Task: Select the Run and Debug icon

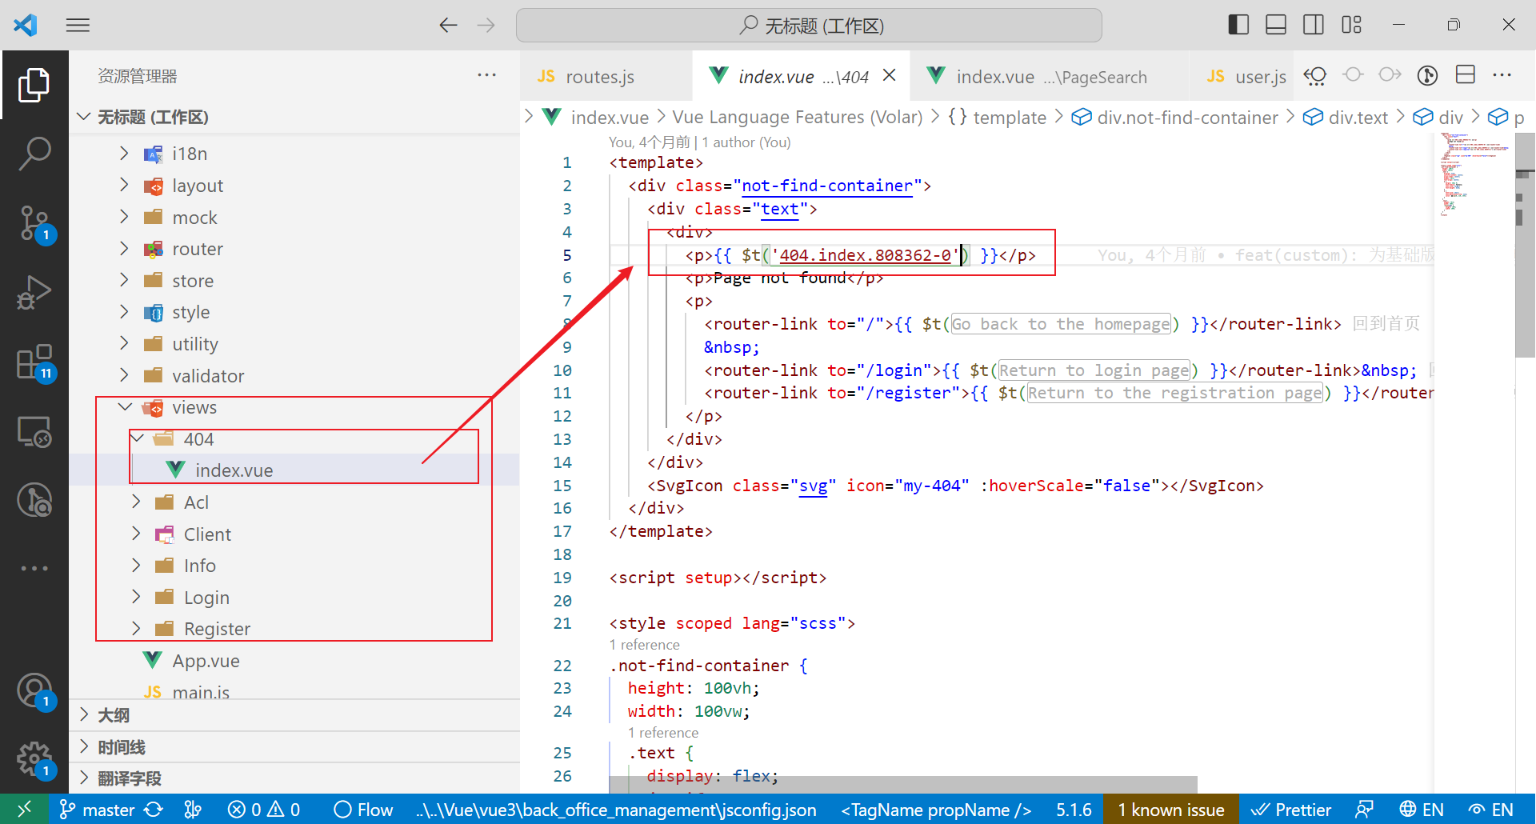Action: 35,293
